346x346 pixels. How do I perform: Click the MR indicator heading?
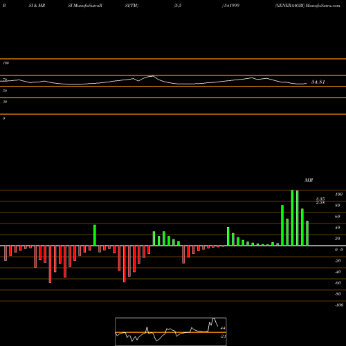coord(309,180)
